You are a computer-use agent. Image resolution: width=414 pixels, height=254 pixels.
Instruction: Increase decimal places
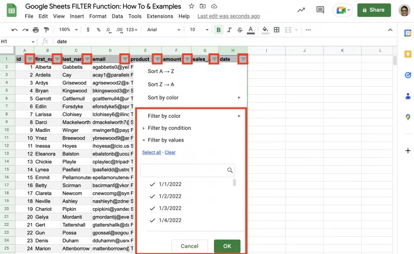[120, 30]
